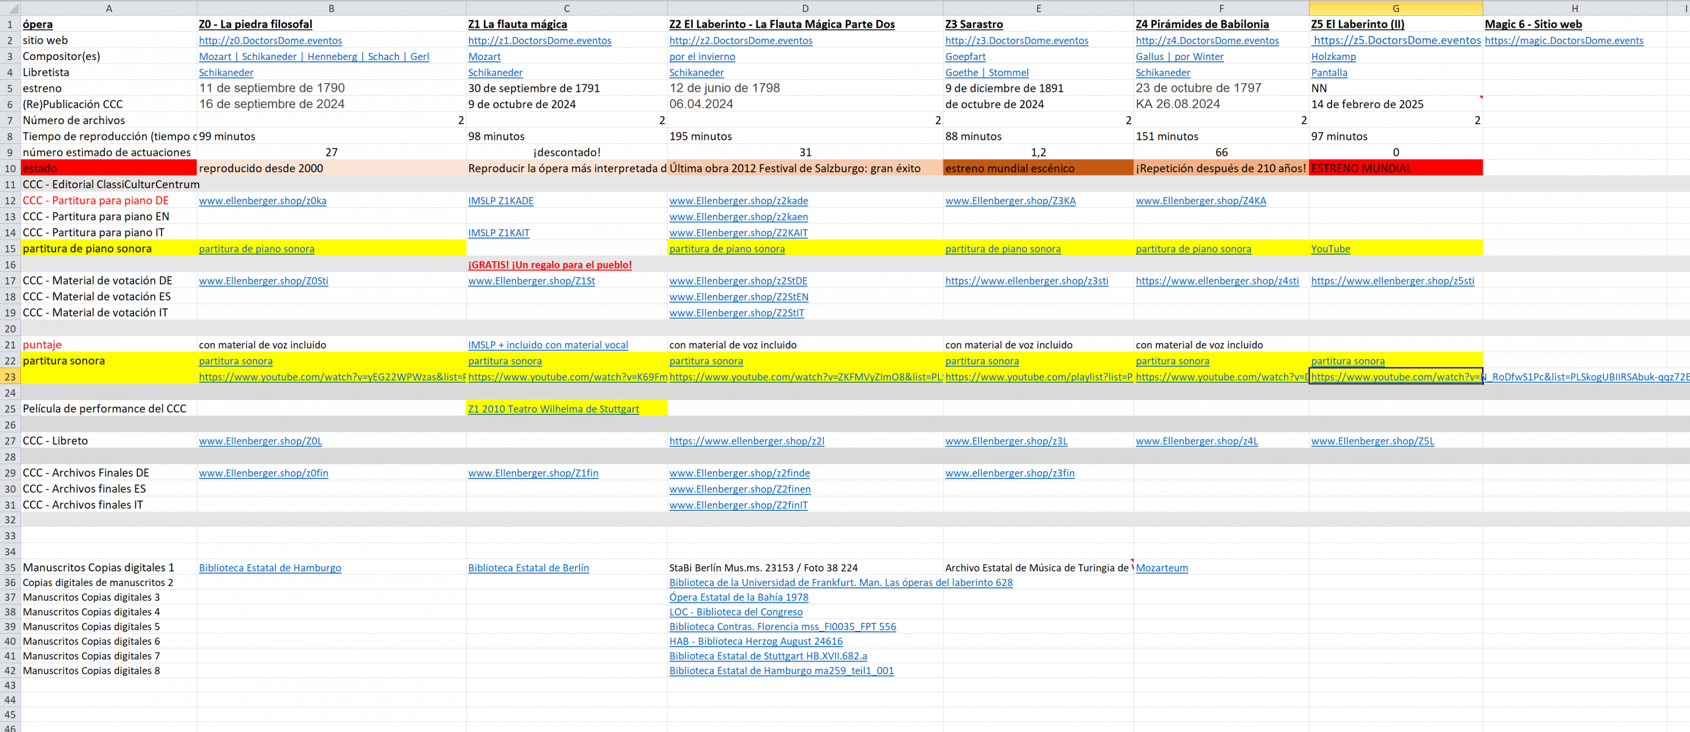Select the 'CCC - Editorial ClassiCulturCentrum' cell
This screenshot has width=1690, height=732.
tap(109, 185)
